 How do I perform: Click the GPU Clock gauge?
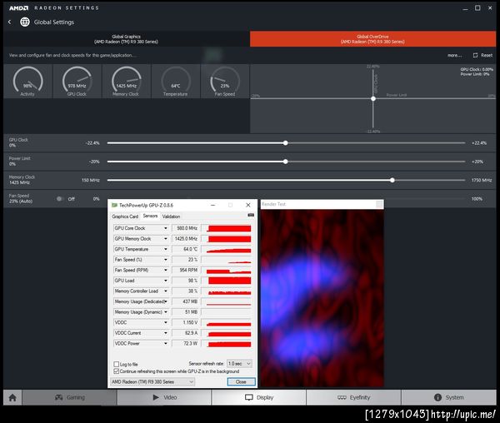[x=77, y=82]
